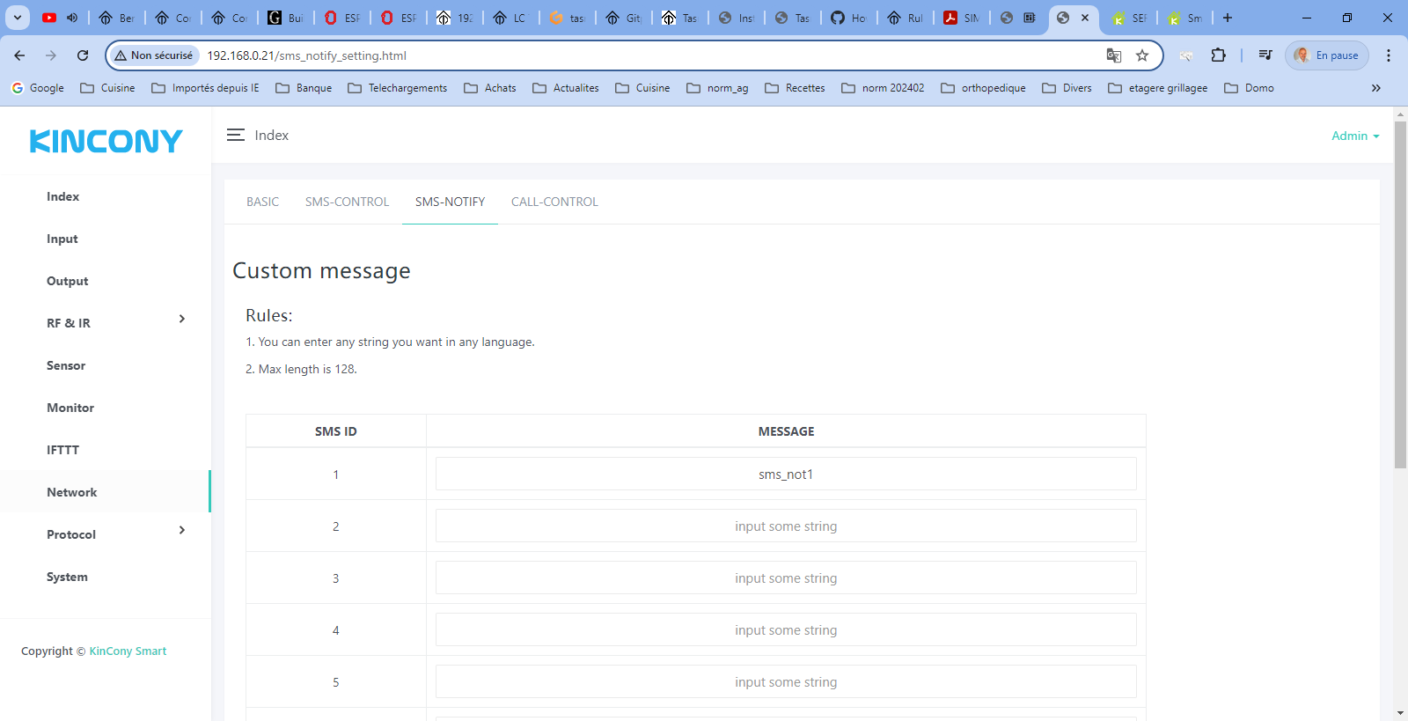
Task: Expand the RF & IR submenu
Action: (181, 320)
